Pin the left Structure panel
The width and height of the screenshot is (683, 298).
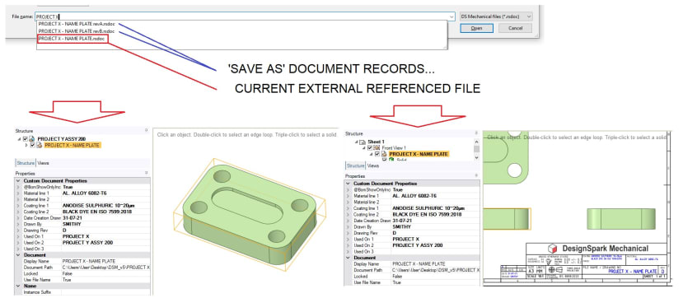tap(147, 130)
